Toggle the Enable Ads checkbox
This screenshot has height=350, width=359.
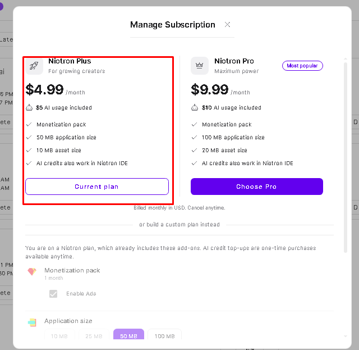point(53,294)
